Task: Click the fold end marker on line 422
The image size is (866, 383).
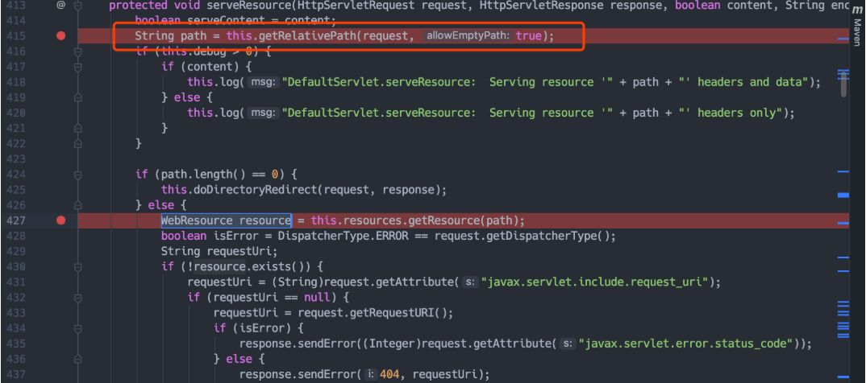Action: (x=77, y=143)
